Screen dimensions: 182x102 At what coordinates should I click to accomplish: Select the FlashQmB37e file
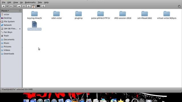click(34, 26)
